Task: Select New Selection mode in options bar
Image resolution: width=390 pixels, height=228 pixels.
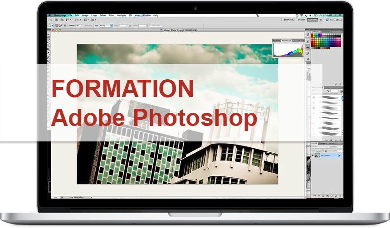Action: (x=57, y=25)
